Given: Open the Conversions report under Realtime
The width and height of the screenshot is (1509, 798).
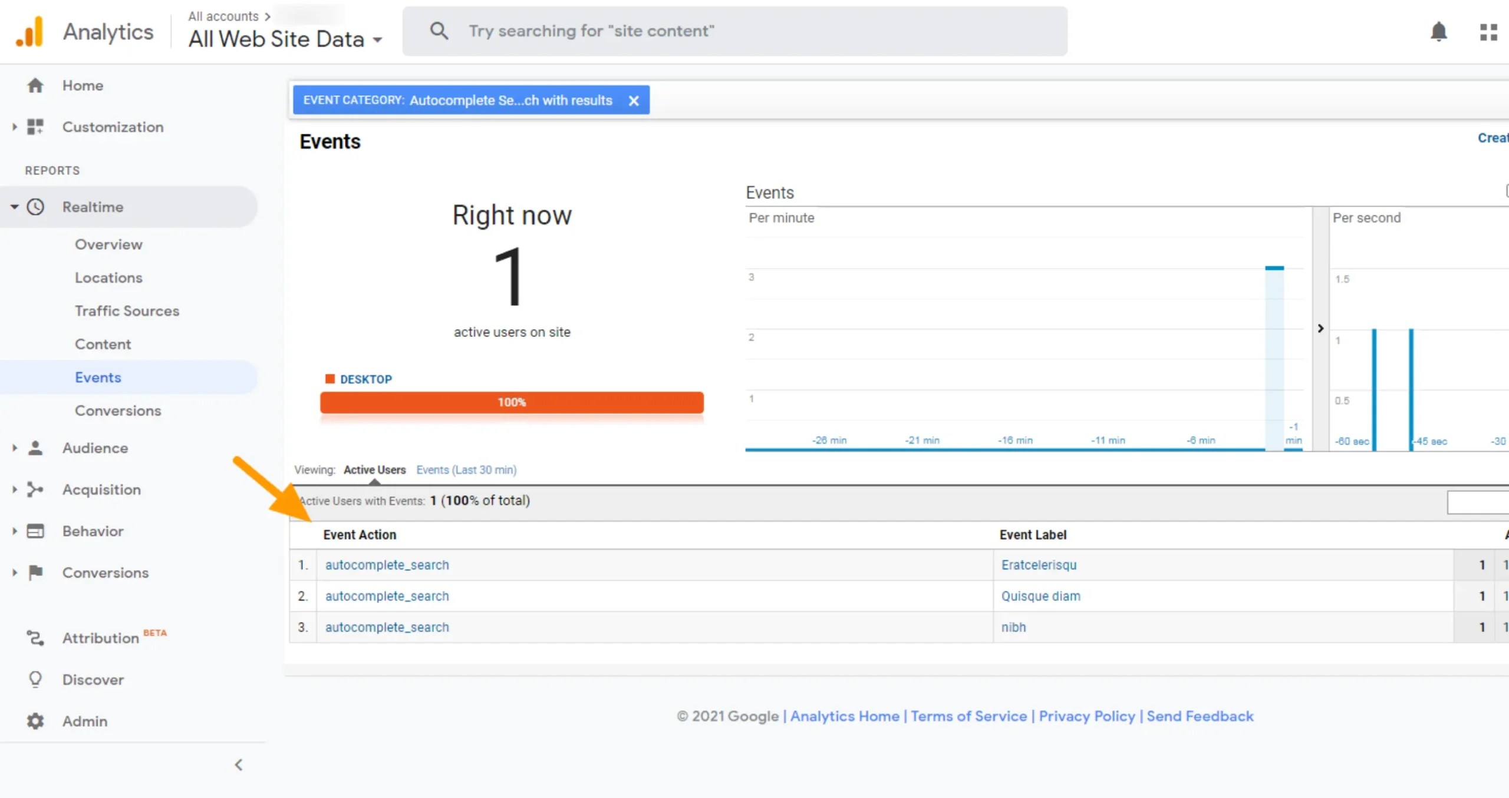Looking at the screenshot, I should [x=118, y=410].
